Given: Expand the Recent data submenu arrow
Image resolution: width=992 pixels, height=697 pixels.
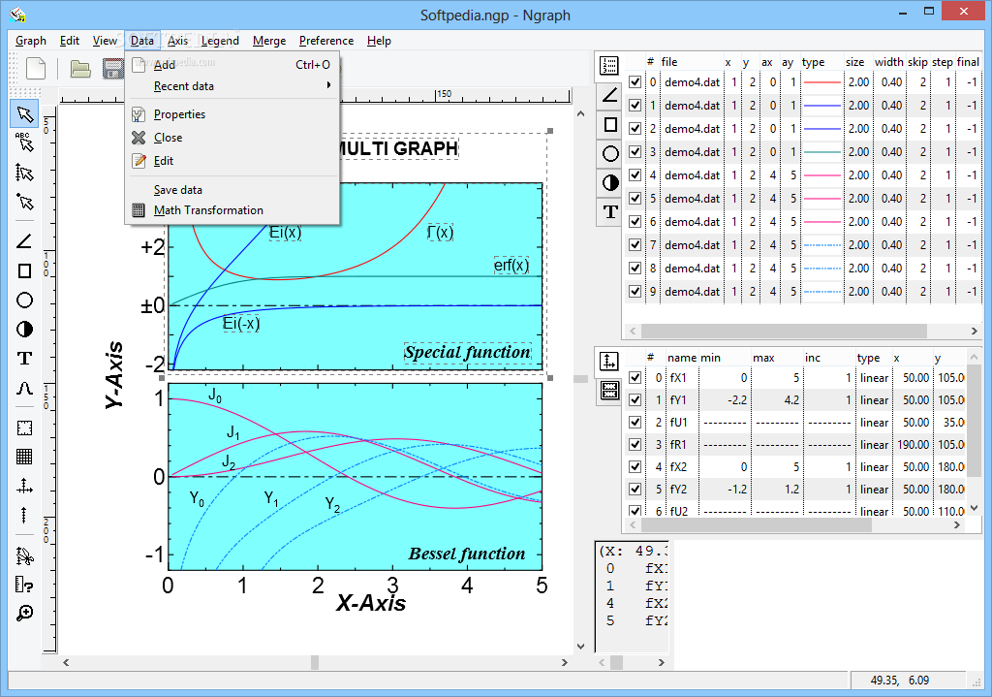Looking at the screenshot, I should (328, 85).
